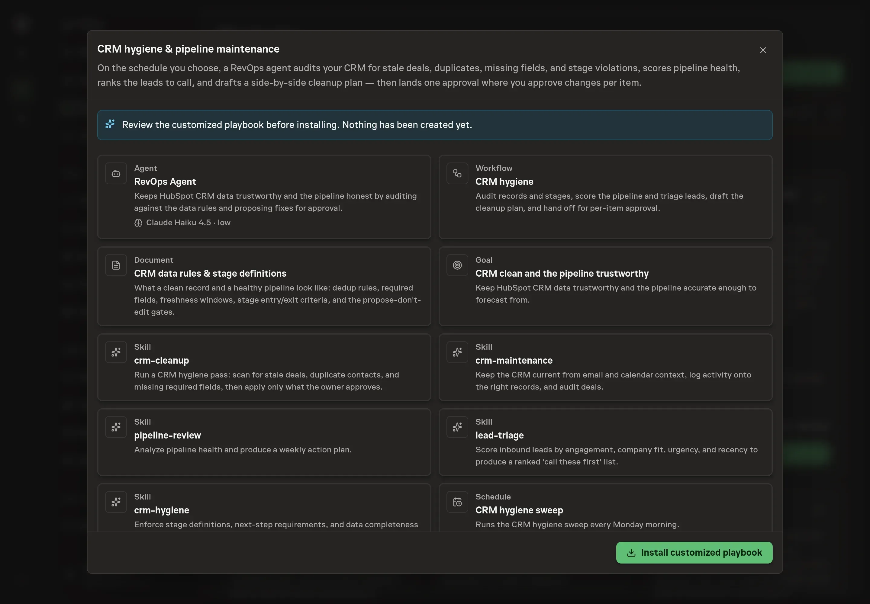Click 'Run a CRM hygiene pass' description
The height and width of the screenshot is (604, 870).
tap(266, 381)
